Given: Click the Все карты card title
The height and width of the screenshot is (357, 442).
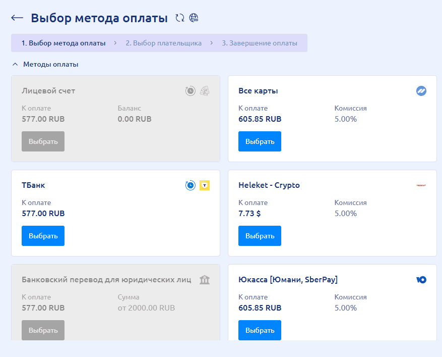Looking at the screenshot, I should pyautogui.click(x=258, y=91).
